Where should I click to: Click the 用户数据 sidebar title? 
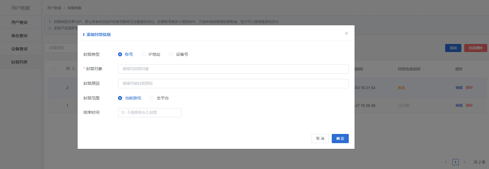[x=21, y=8]
